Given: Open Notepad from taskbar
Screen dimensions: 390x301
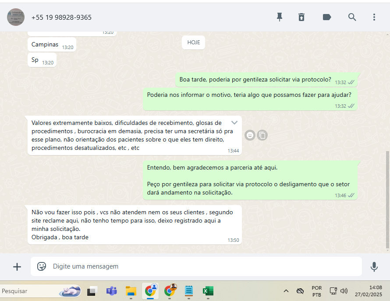Looking at the screenshot, I should (x=189, y=291).
